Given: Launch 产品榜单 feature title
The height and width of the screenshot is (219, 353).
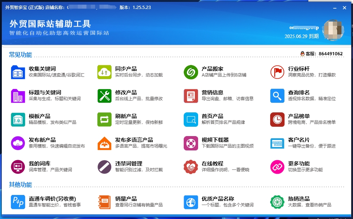Looking at the screenshot, I should (299, 116).
